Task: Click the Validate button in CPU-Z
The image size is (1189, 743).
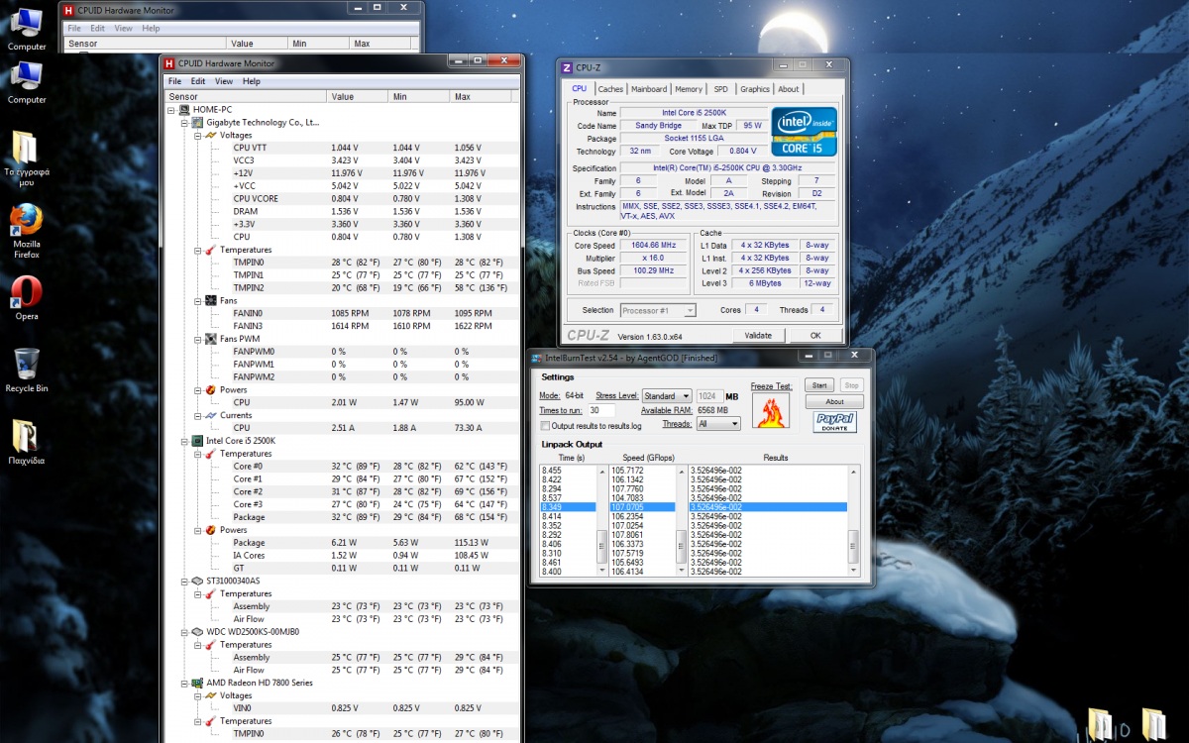Action: pyautogui.click(x=758, y=335)
